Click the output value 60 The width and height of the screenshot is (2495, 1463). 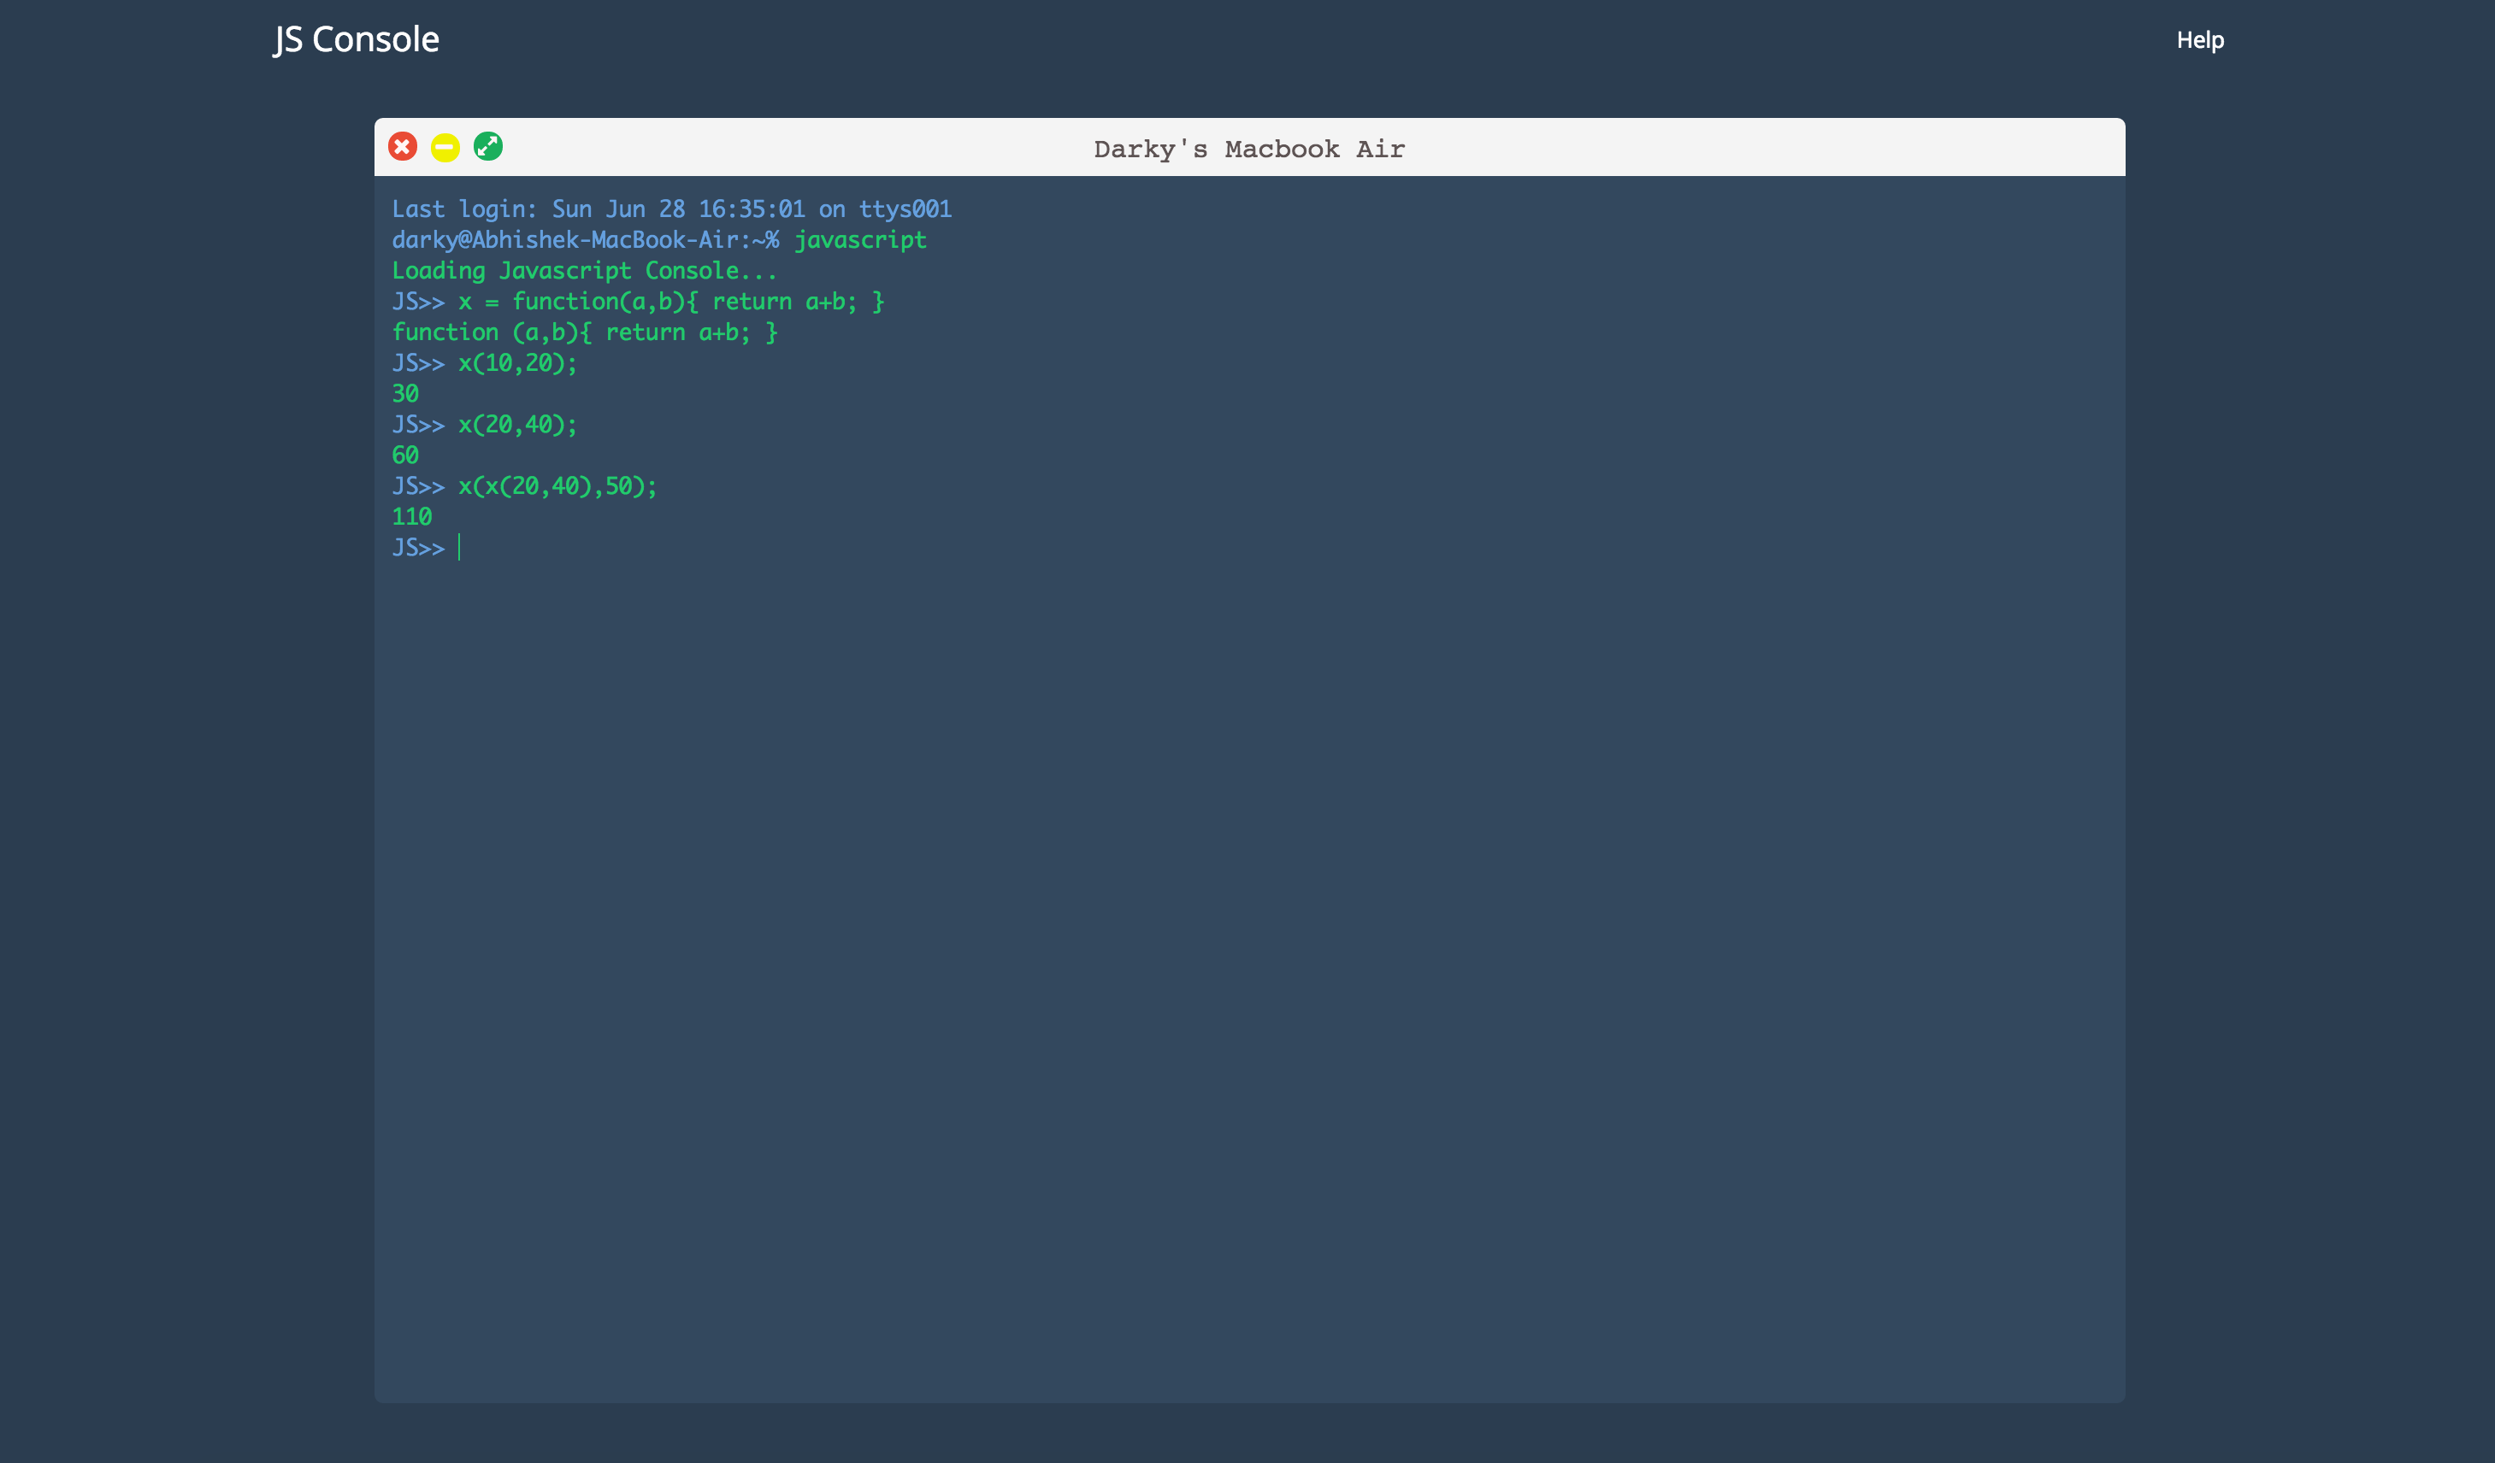point(405,455)
